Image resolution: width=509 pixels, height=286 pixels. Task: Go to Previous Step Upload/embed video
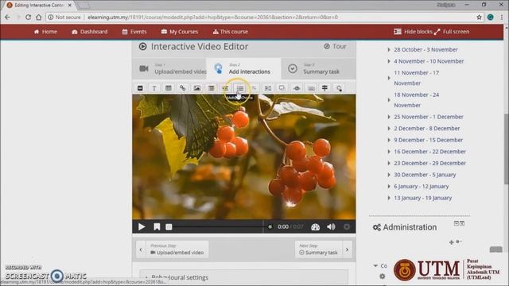pos(177,249)
